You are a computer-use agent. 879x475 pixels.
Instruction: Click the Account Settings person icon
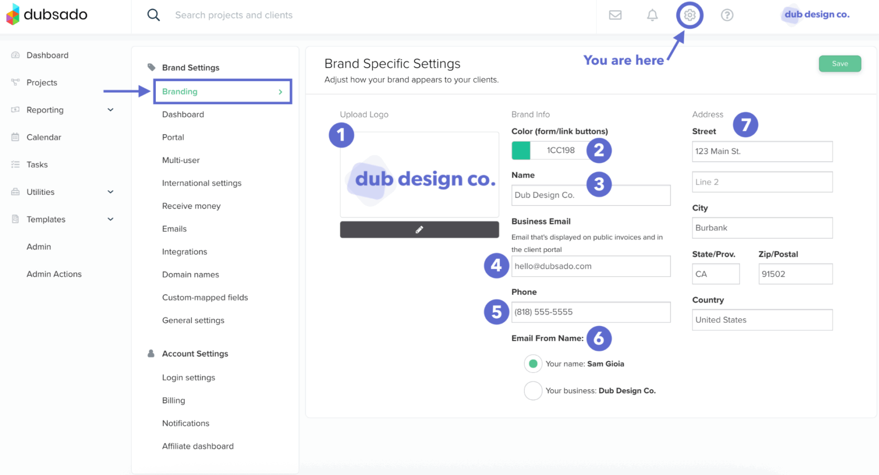coord(151,353)
